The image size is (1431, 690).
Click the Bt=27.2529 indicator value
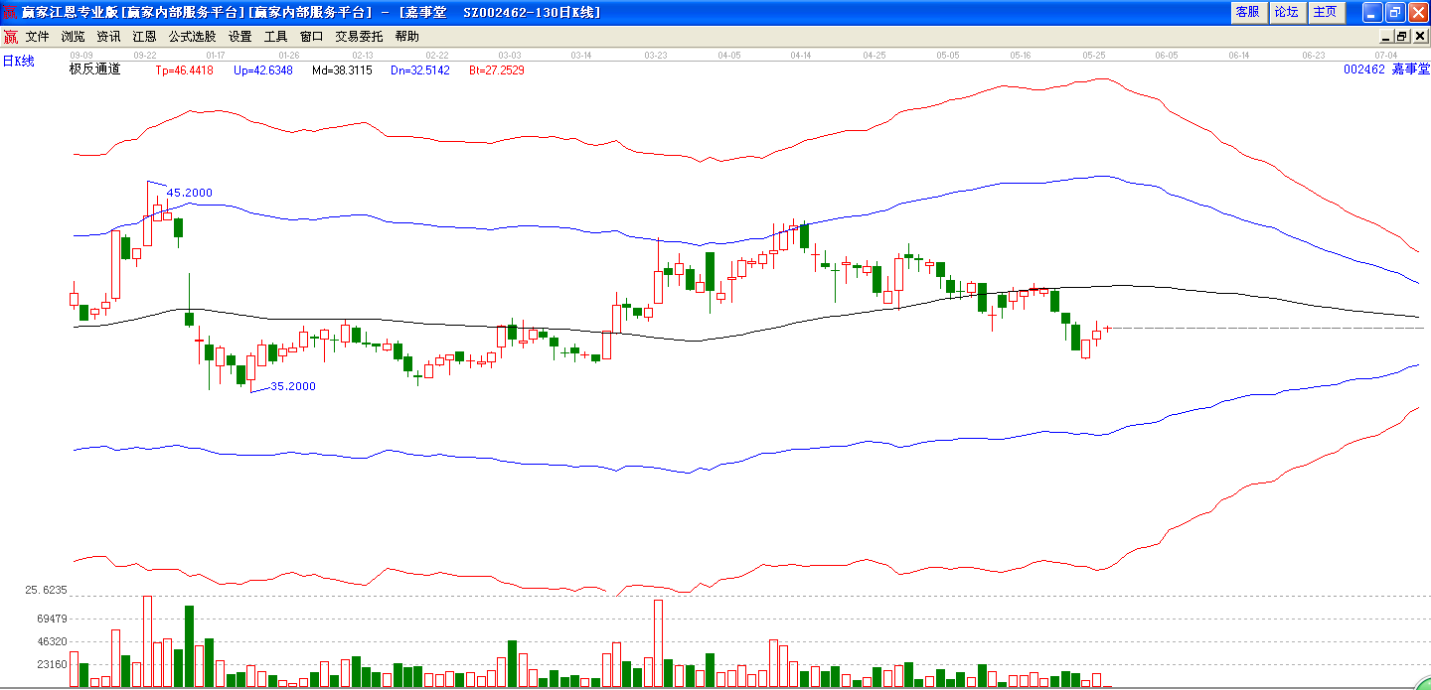(497, 70)
